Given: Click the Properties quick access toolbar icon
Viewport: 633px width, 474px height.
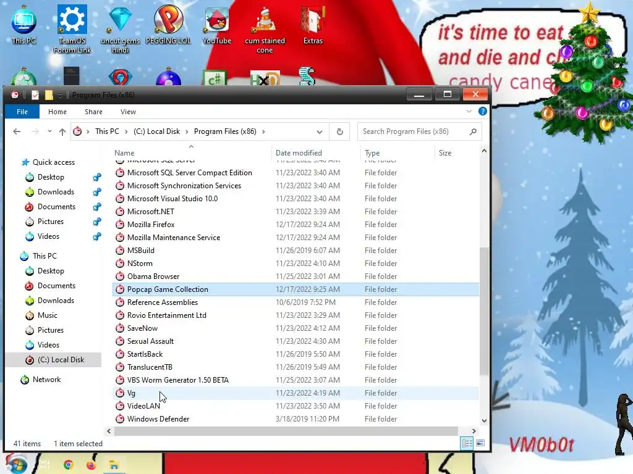Looking at the screenshot, I should click(x=35, y=94).
